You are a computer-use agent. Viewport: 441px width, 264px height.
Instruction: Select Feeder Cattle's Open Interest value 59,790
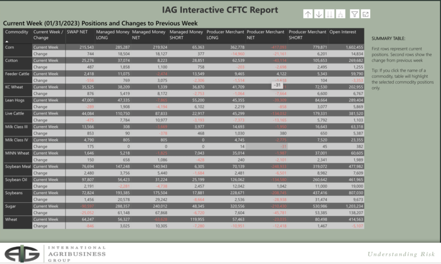[357, 74]
